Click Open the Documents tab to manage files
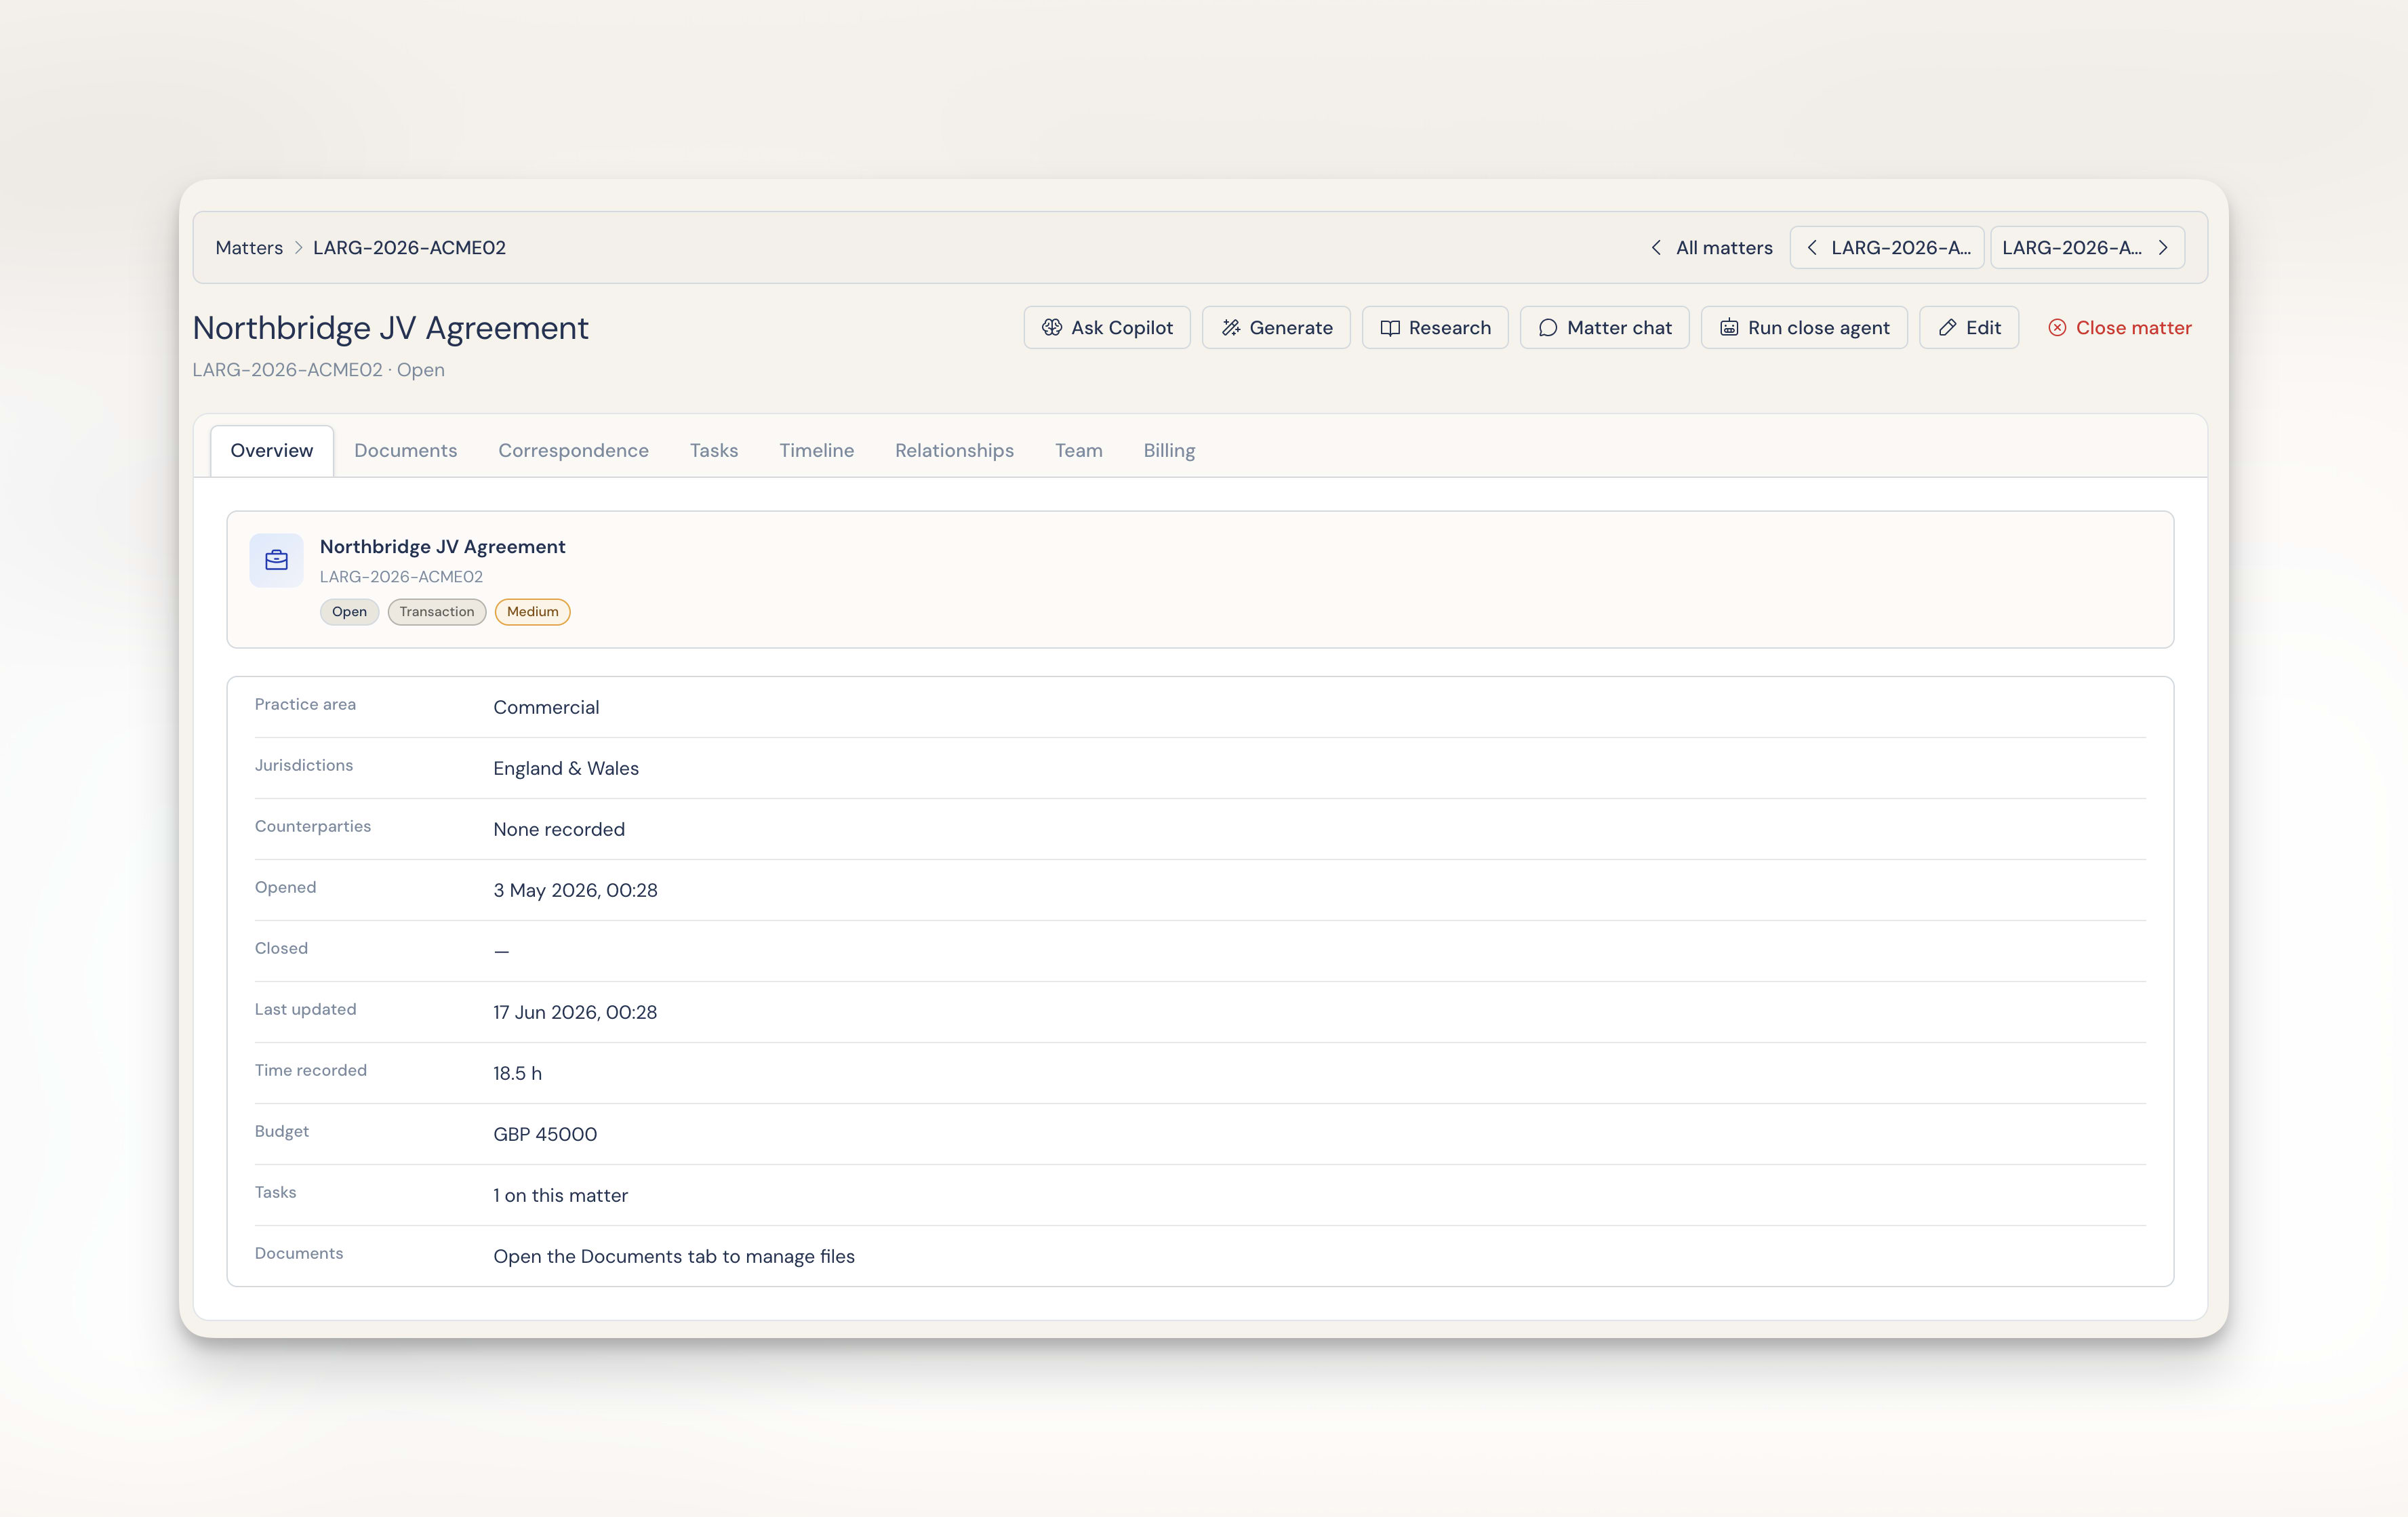The image size is (2408, 1517). pos(674,1256)
